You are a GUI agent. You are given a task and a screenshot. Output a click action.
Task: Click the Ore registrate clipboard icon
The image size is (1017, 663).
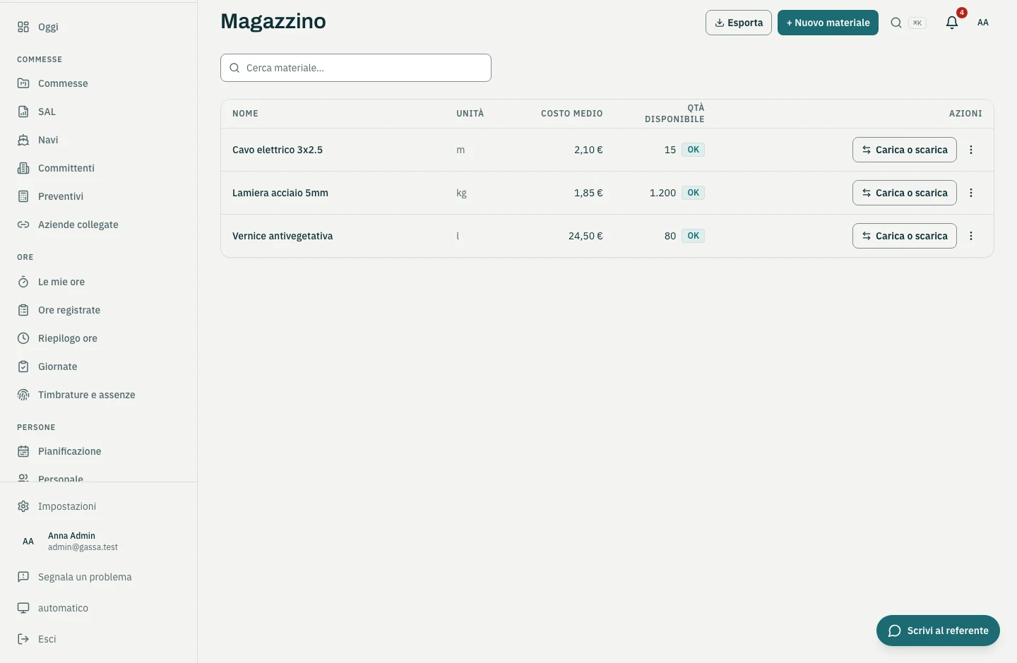(x=23, y=310)
